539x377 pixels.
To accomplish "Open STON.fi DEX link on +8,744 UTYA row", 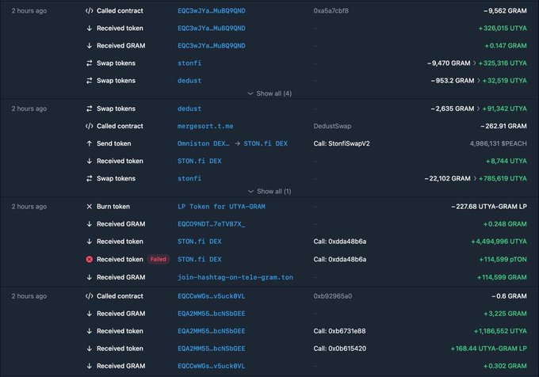I will tap(200, 161).
